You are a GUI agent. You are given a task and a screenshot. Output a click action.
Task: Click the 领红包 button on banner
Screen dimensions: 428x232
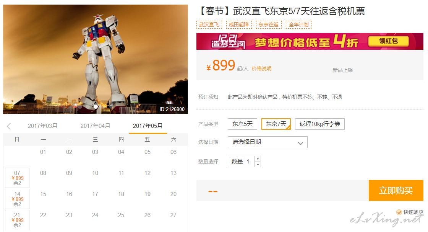click(x=388, y=41)
